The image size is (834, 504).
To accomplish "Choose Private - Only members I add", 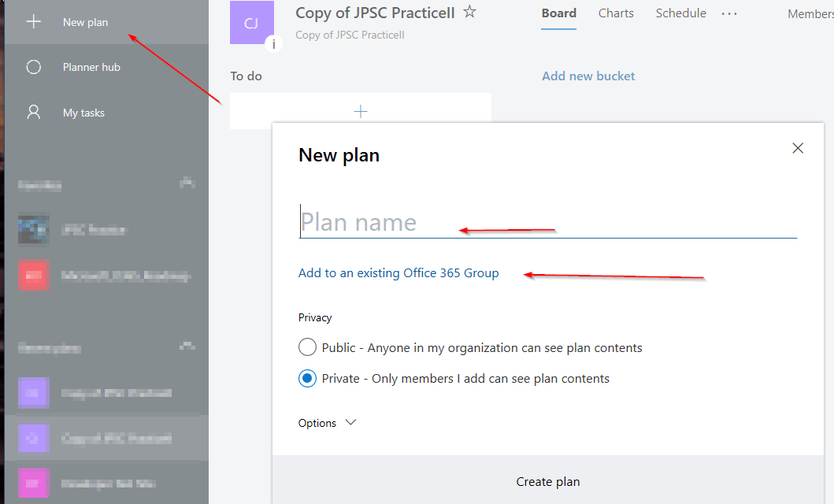I will pos(307,378).
